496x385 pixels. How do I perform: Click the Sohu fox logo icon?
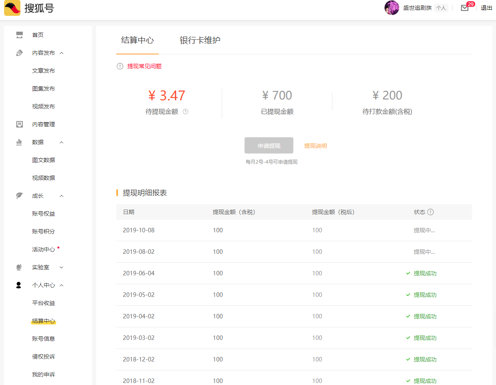pos(12,8)
